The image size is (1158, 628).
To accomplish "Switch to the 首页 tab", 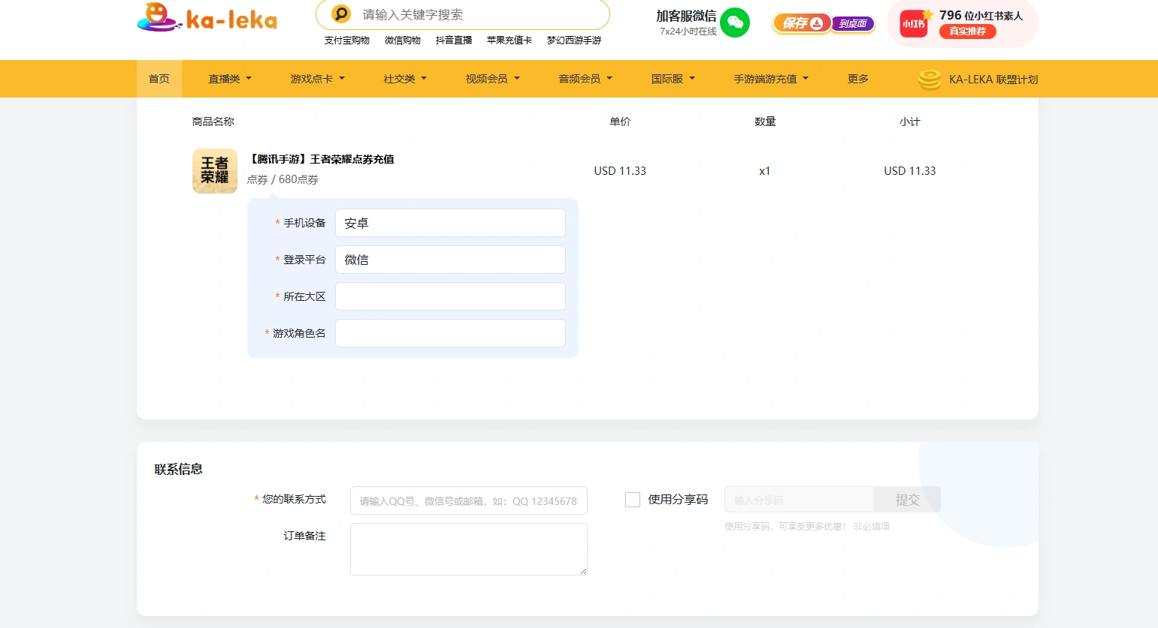I will (159, 78).
